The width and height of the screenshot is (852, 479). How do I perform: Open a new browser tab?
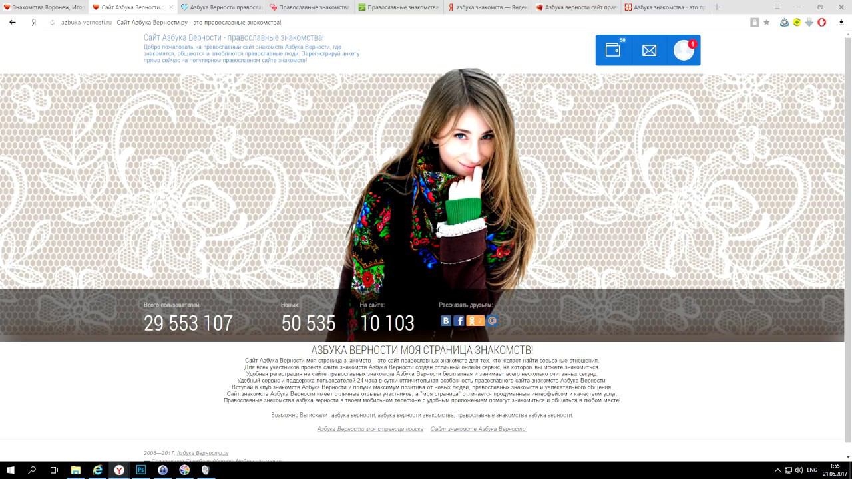[717, 7]
